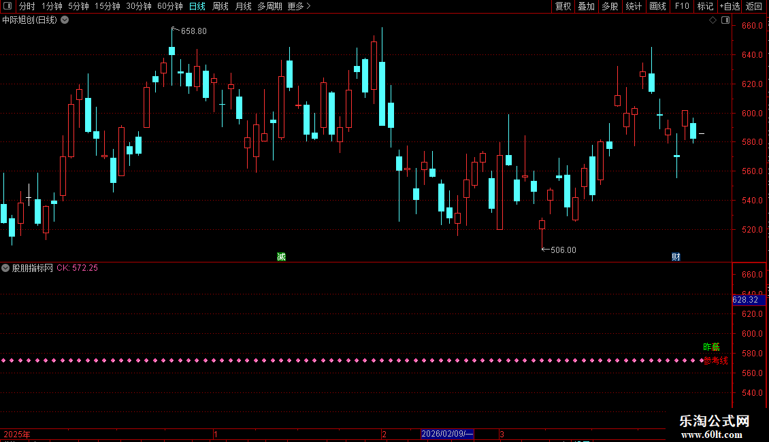Image resolution: width=769 pixels, height=442 pixels.
Task: Select the 15分钟 period
Action: pyautogui.click(x=108, y=6)
